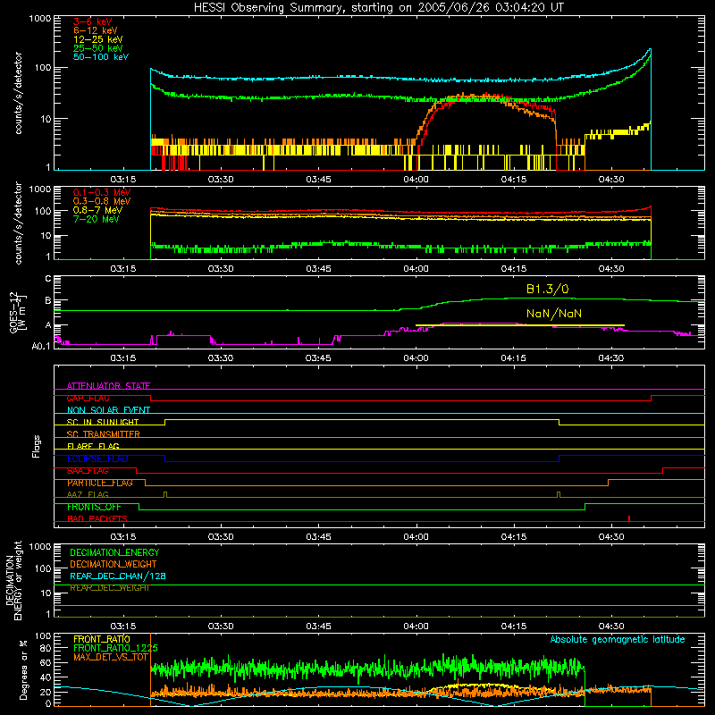Click the DECIMATION_WEIGHT legend label
This screenshot has height=715, width=715.
point(114,565)
